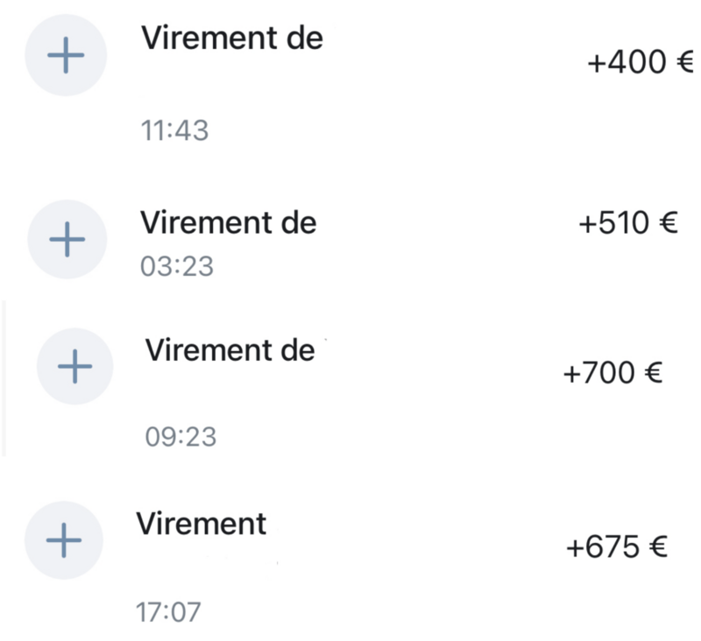Screen dimensions: 701x641
Task: Open the Virement de entry at 11:43
Action: [x=232, y=38]
